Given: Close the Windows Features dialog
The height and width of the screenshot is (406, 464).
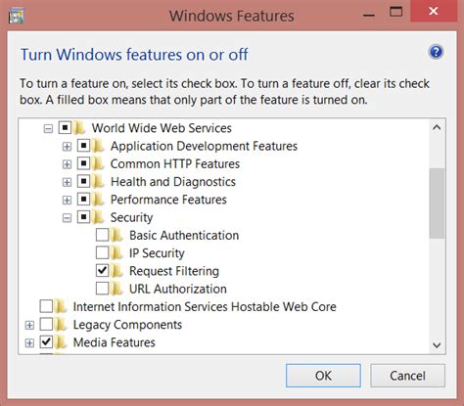Looking at the screenshot, I should [434, 11].
